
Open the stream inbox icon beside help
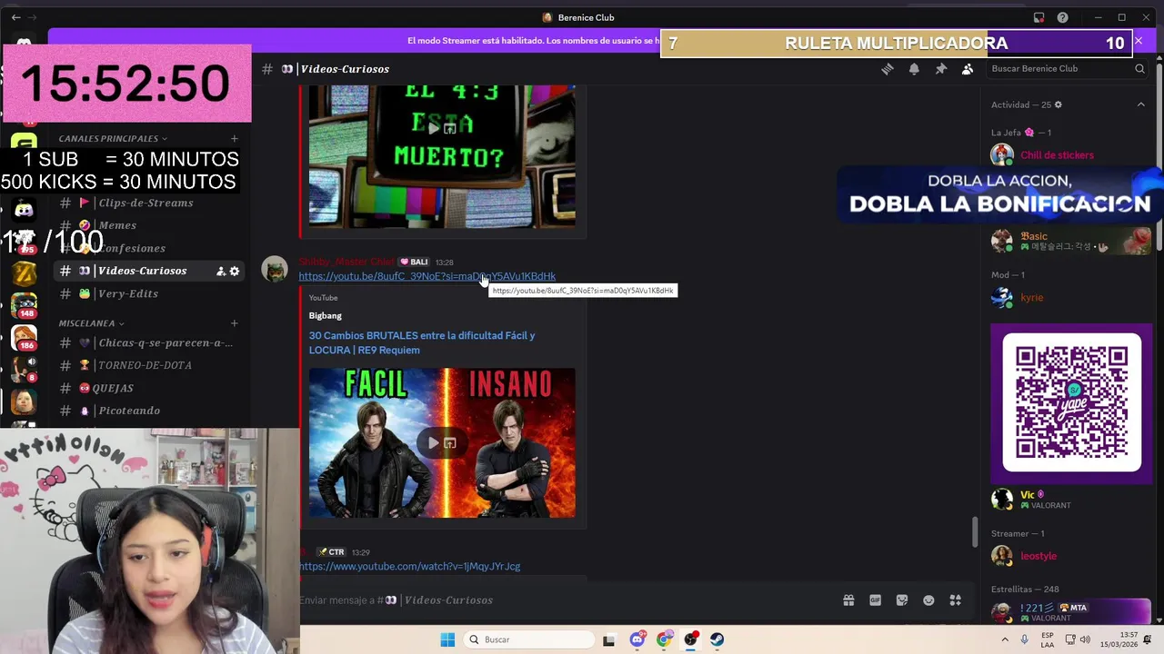coord(1039,17)
